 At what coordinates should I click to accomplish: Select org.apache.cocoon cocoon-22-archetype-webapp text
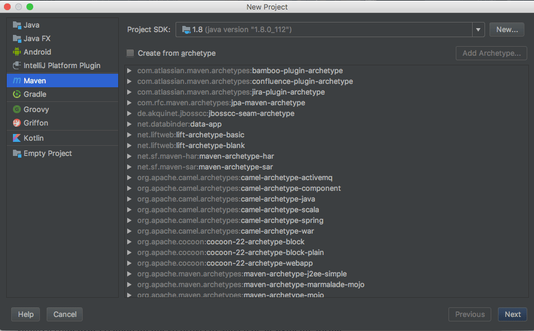(x=225, y=263)
